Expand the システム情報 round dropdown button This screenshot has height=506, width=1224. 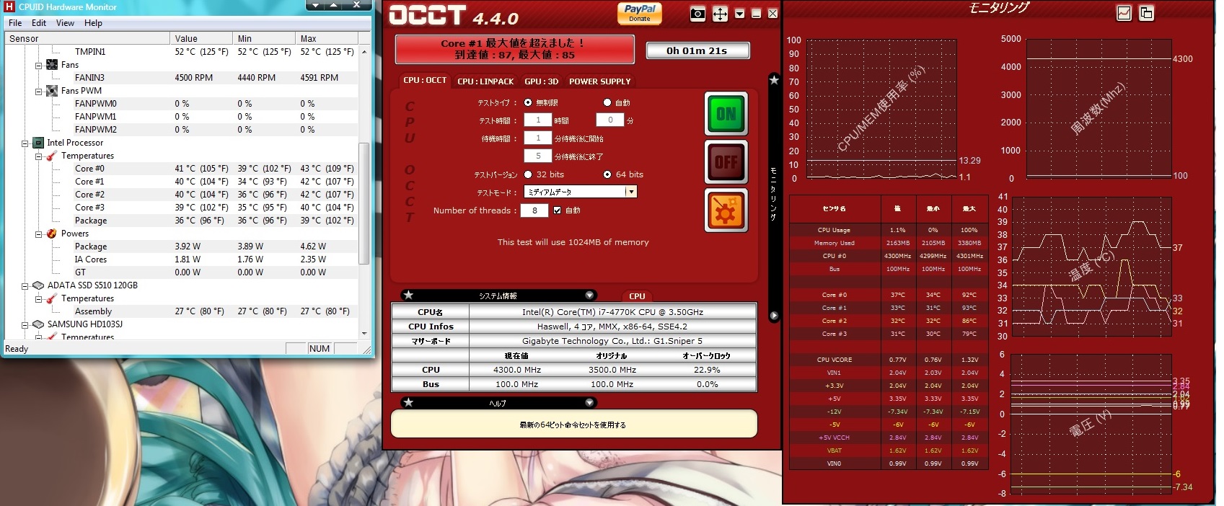point(589,295)
